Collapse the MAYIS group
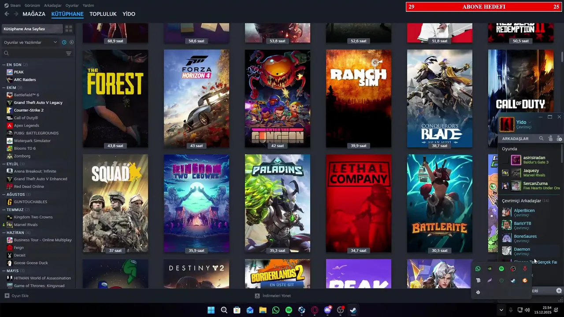Image resolution: width=564 pixels, height=317 pixels. [4, 271]
